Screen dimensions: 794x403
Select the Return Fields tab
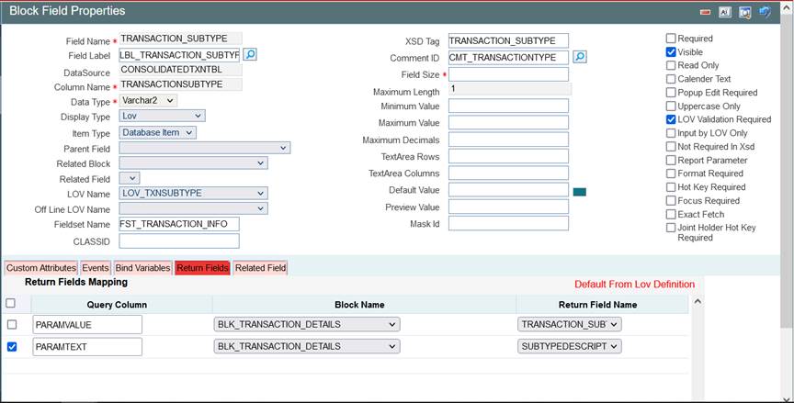pyautogui.click(x=202, y=268)
